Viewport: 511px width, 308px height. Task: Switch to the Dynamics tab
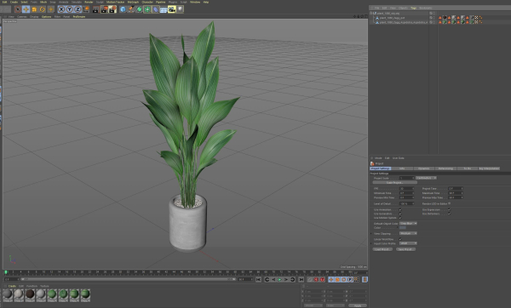pos(423,168)
